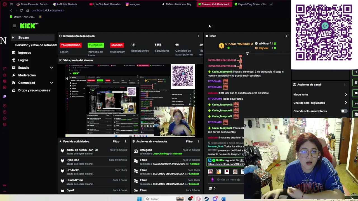Switch to StreamElements Subathon tab
The width and height of the screenshot is (358, 201).
point(32,4)
